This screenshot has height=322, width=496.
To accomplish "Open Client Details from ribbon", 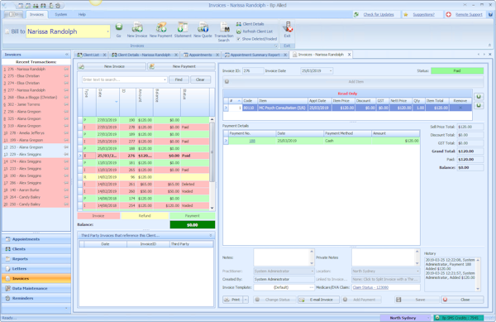I will 250,24.
